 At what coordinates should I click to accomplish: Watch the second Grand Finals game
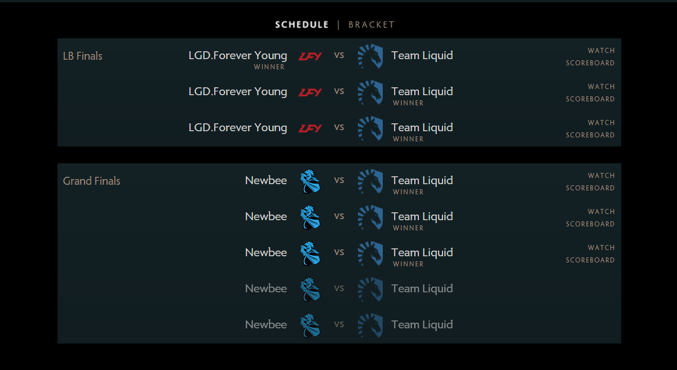click(601, 212)
